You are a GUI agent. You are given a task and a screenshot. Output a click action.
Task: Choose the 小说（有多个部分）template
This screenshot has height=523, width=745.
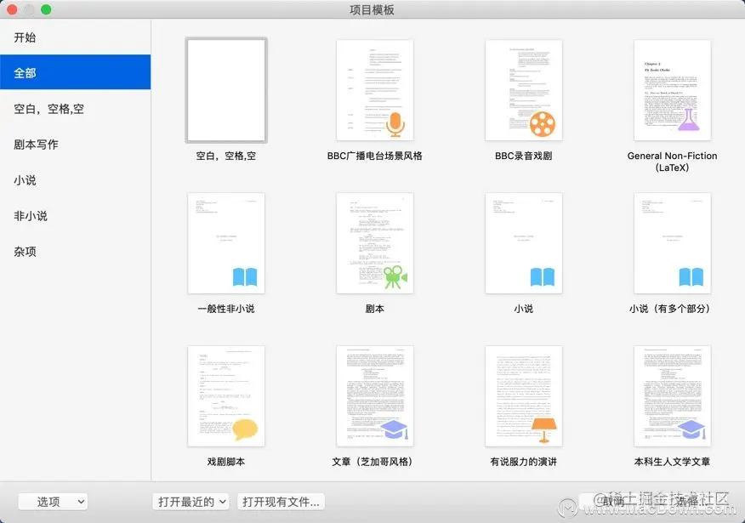[x=673, y=243]
